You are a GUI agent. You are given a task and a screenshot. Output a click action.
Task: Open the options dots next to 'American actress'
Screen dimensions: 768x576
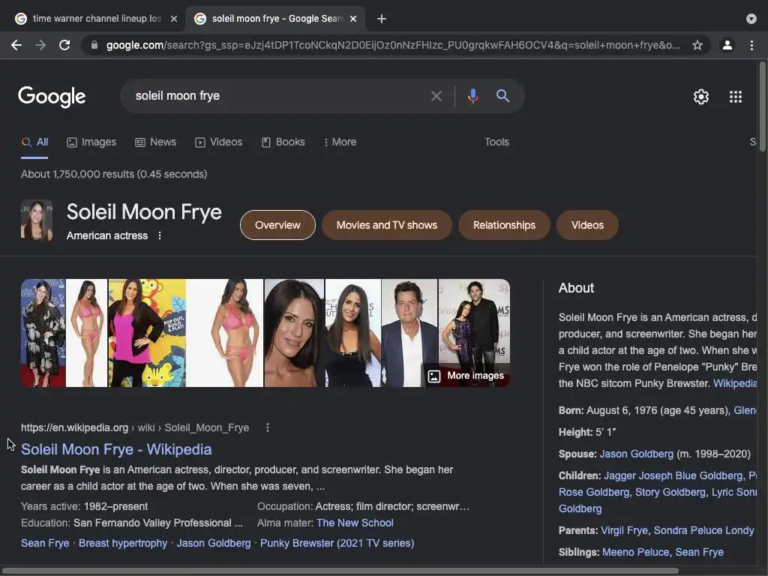160,235
